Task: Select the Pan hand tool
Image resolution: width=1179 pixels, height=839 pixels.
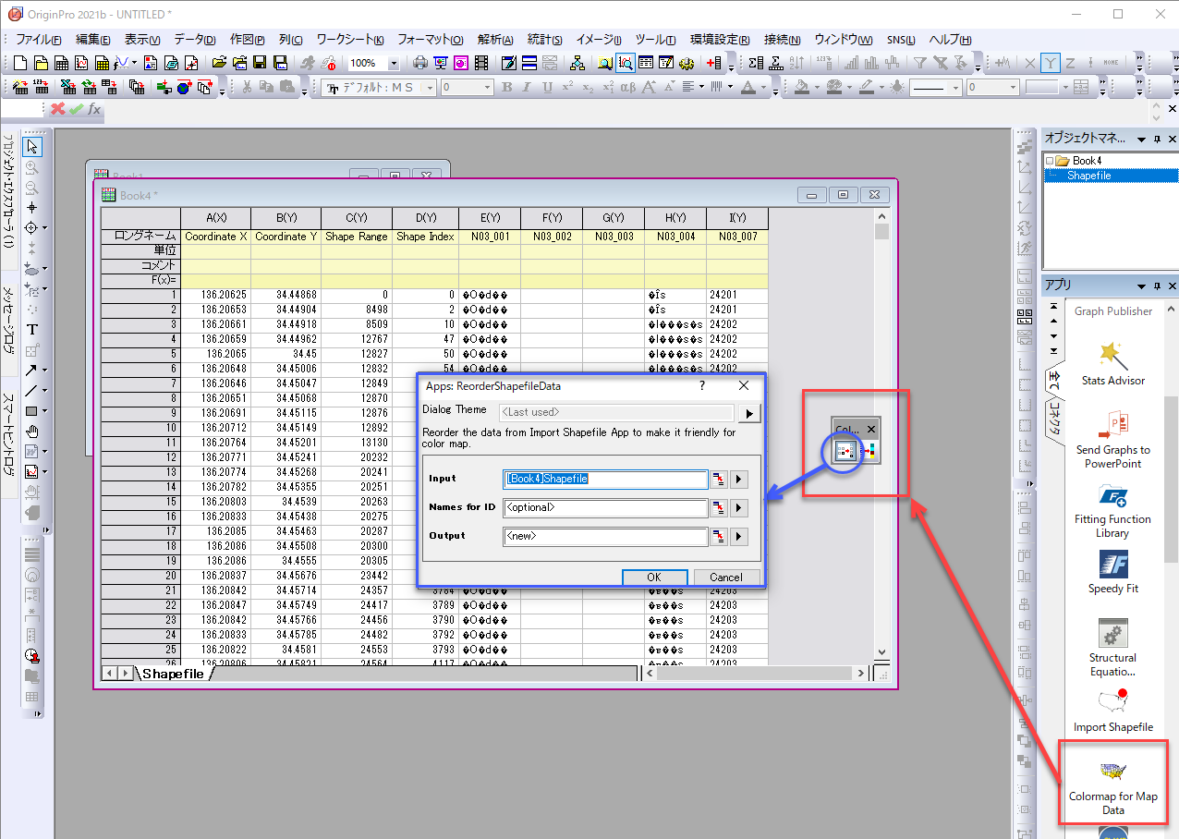Action: click(x=32, y=431)
